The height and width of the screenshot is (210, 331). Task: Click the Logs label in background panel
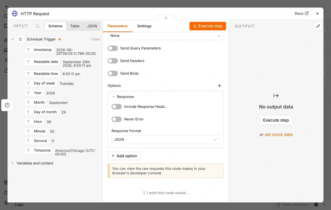tap(19, 205)
